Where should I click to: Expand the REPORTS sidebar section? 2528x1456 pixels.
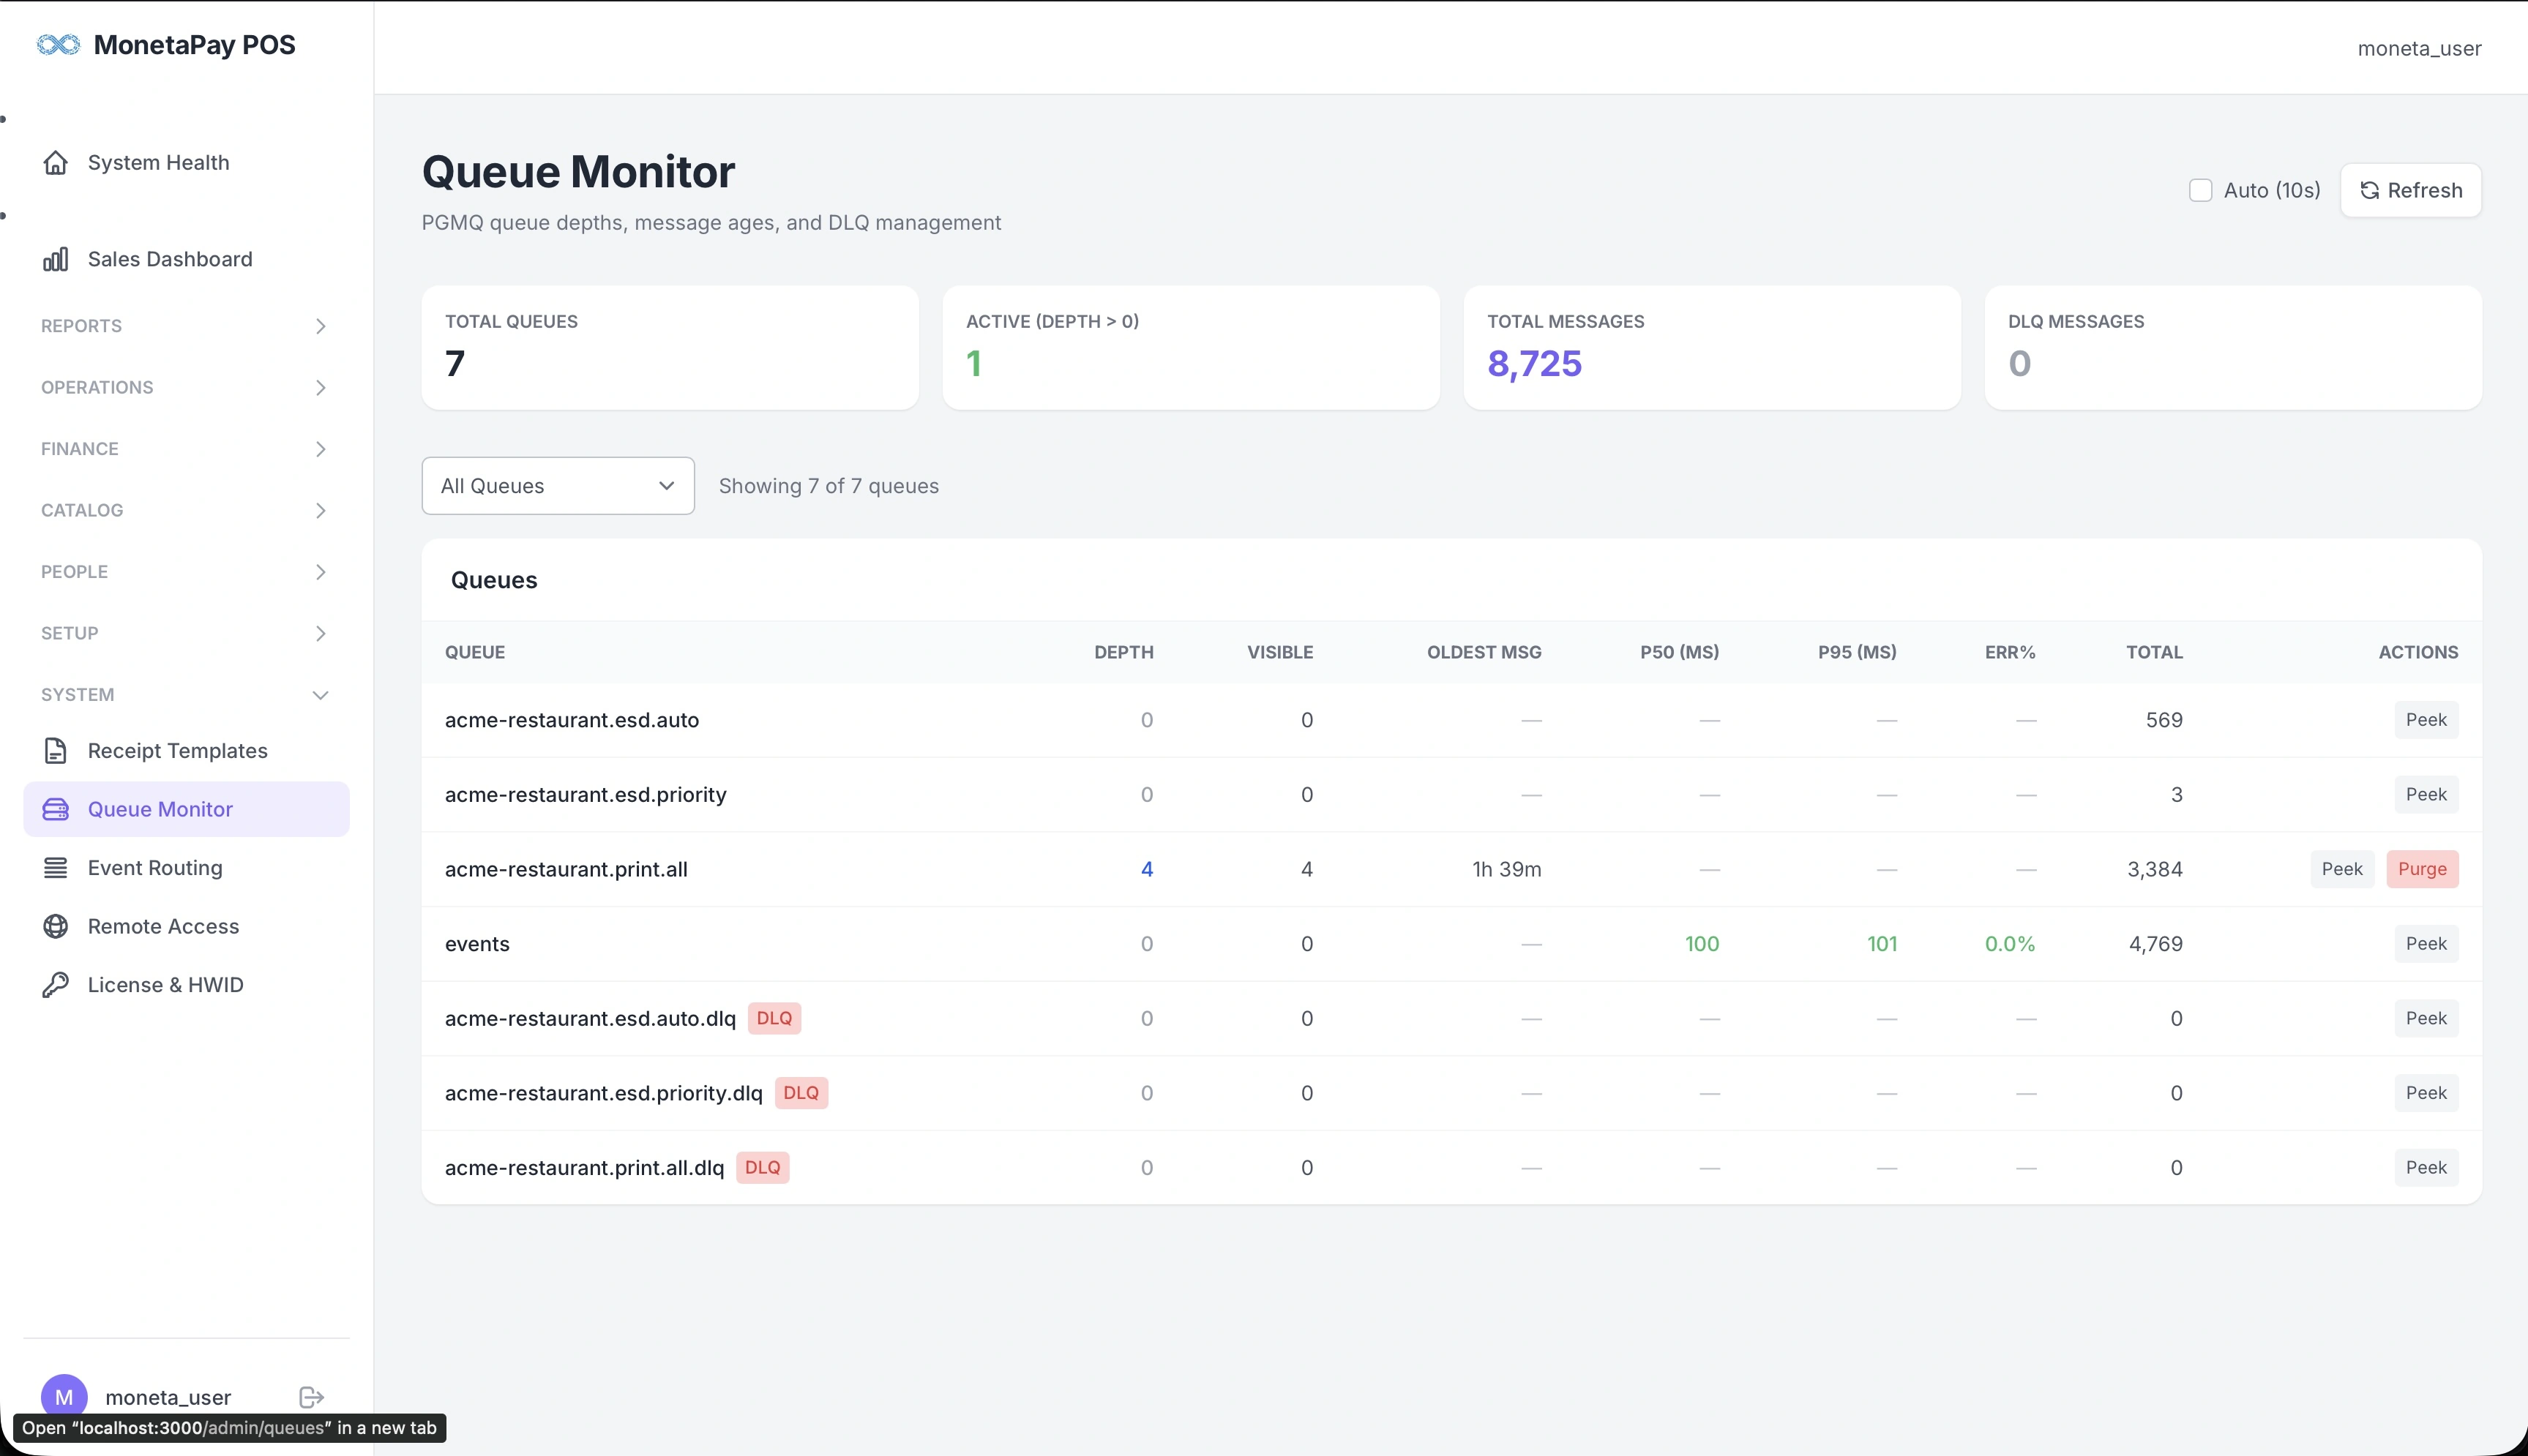pyautogui.click(x=185, y=326)
